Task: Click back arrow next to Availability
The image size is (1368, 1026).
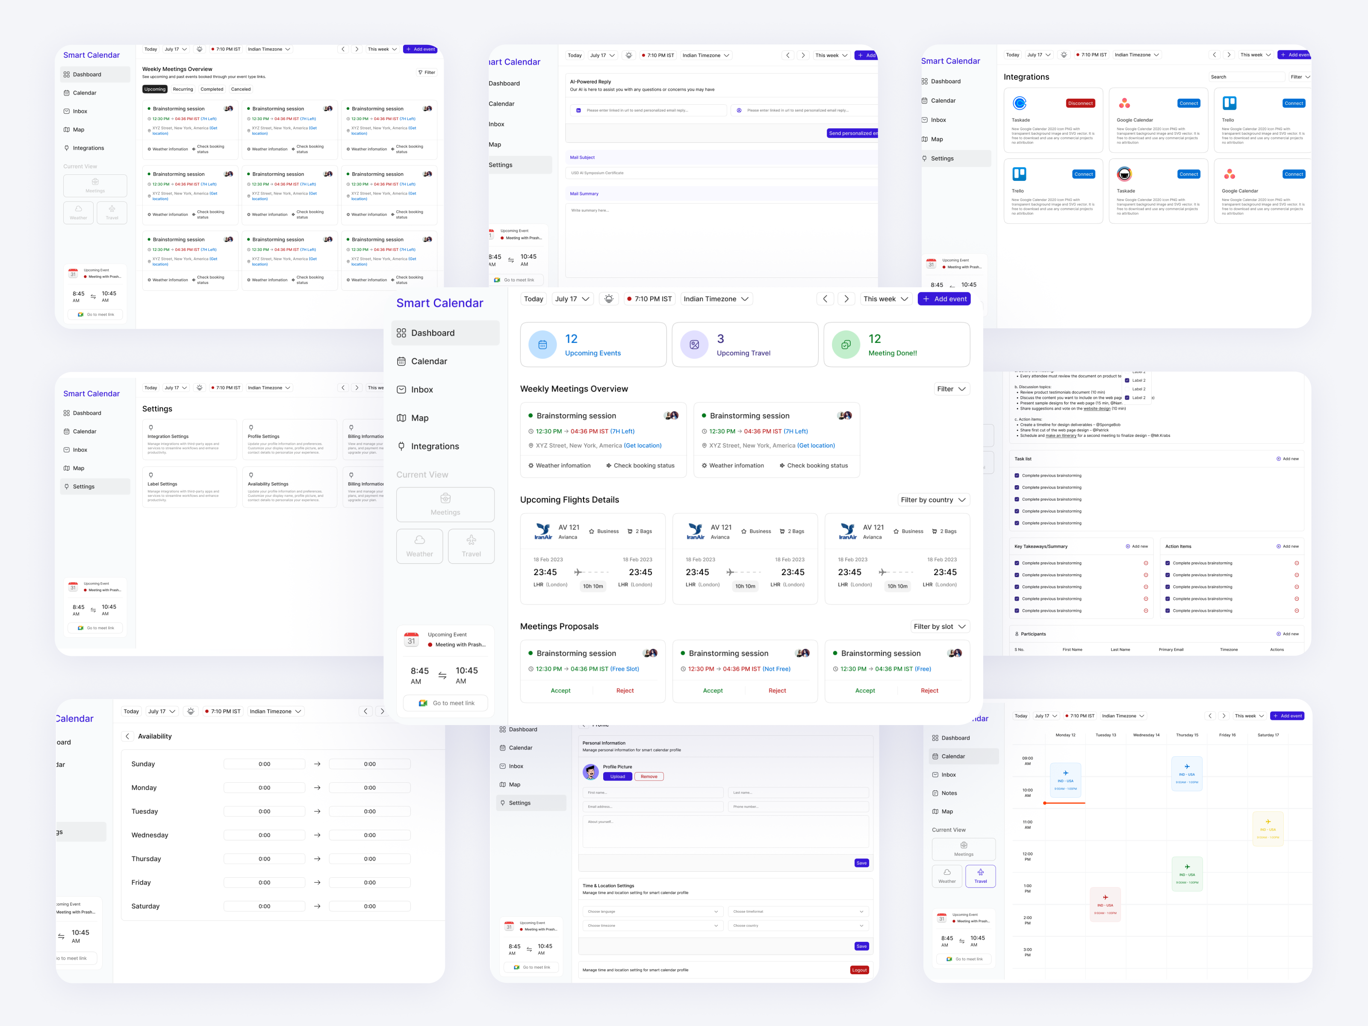Action: coord(127,736)
